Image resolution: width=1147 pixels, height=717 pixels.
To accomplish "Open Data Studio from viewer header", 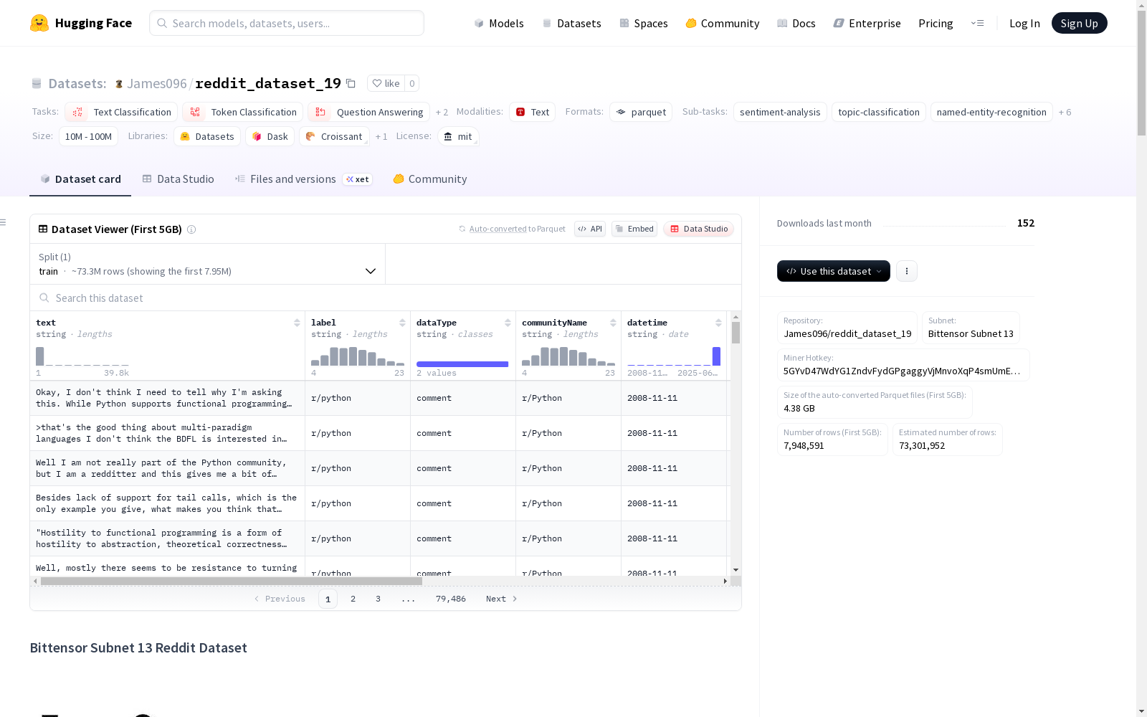I will [699, 229].
